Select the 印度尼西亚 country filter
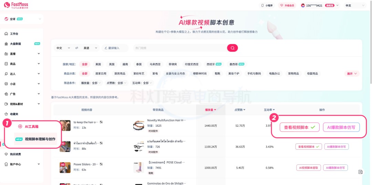 pyautogui.click(x=192, y=64)
